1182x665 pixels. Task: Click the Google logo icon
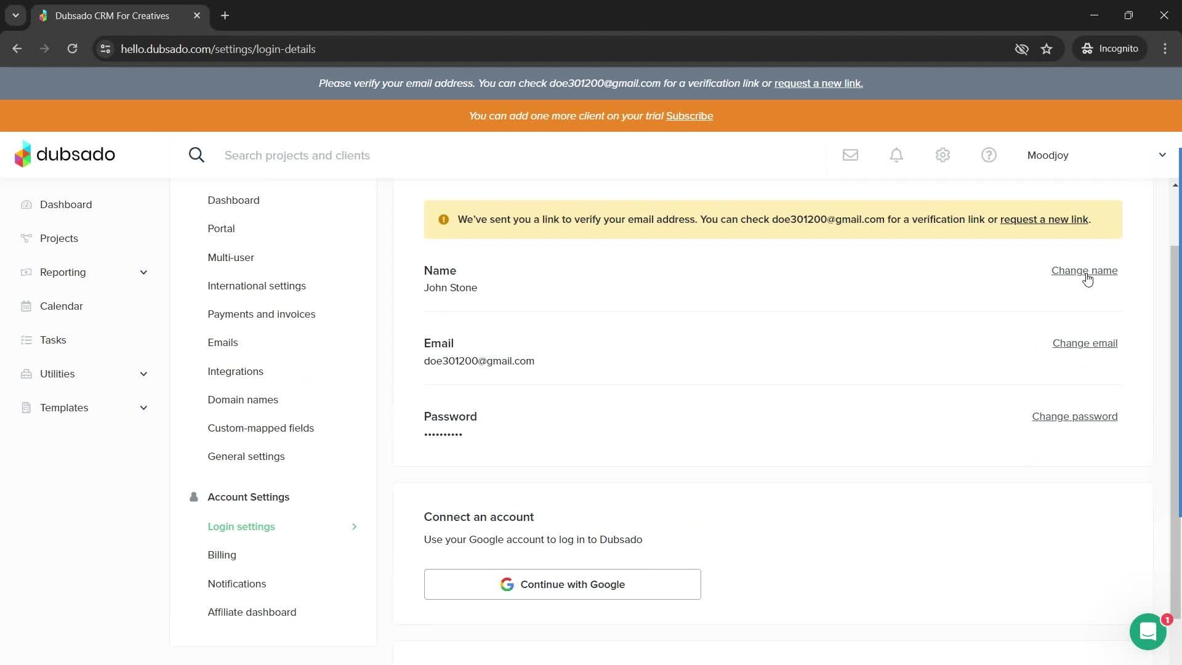pyautogui.click(x=507, y=584)
